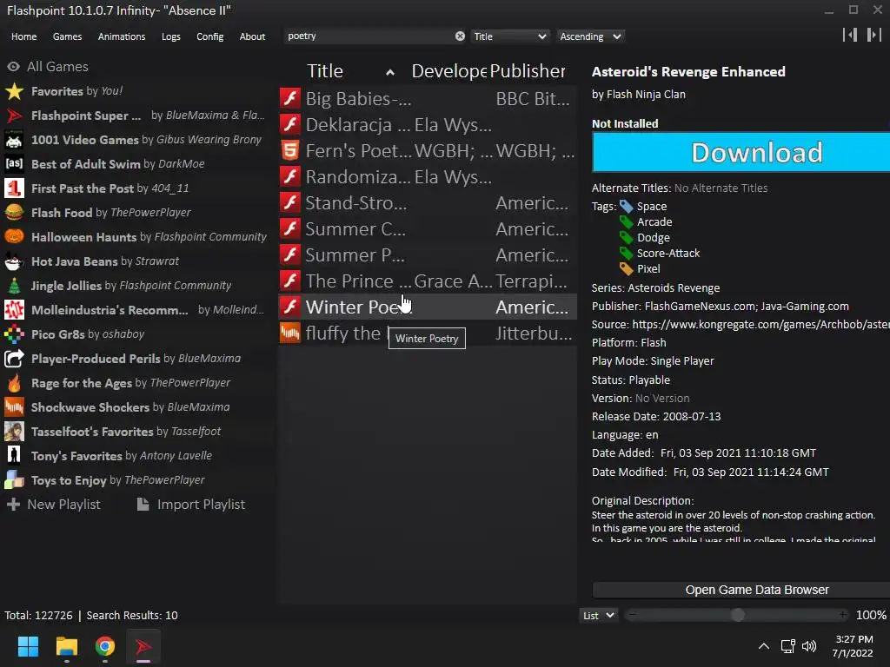Open the Logs page
Screen dimensions: 890x667
[x=171, y=36]
